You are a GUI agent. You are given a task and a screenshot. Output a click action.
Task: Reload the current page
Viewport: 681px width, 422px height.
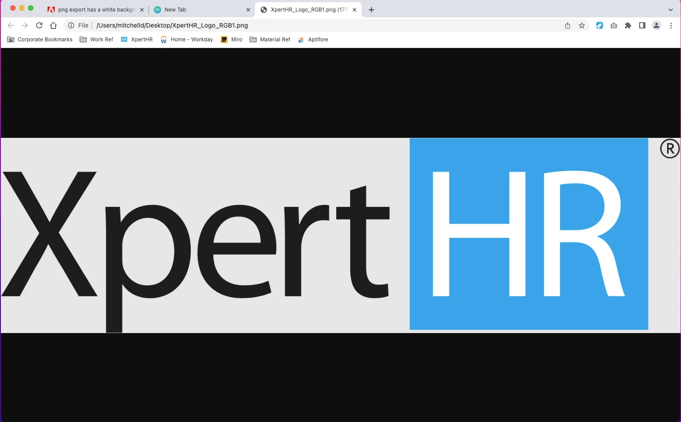point(39,25)
